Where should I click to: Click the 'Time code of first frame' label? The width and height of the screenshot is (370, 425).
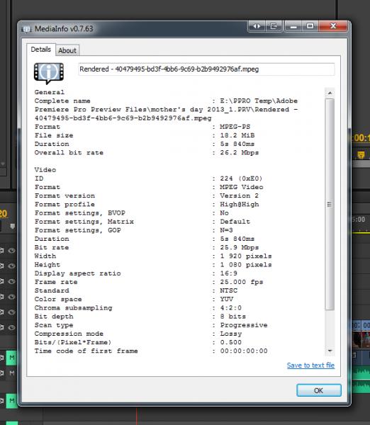86,351
